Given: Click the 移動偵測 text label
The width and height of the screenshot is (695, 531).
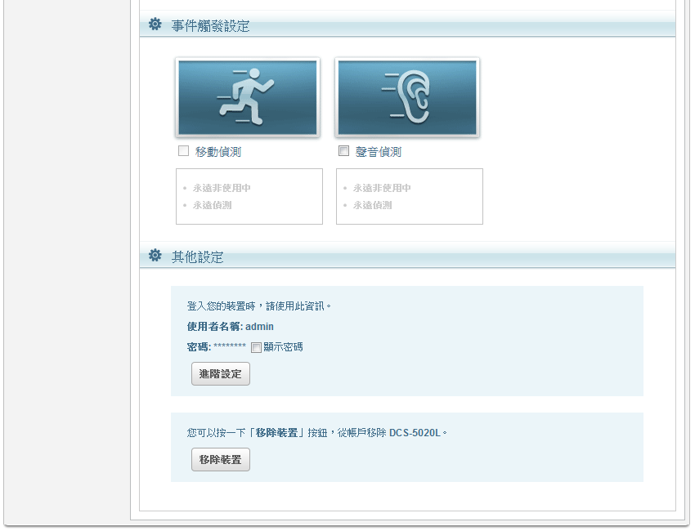Looking at the screenshot, I should 218,152.
